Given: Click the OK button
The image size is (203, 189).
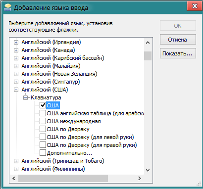Looking at the screenshot, I should pyautogui.click(x=178, y=26).
